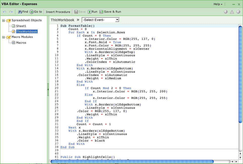Select Spreadsheet Objects label
The width and height of the screenshot is (243, 164).
tap(27, 20)
